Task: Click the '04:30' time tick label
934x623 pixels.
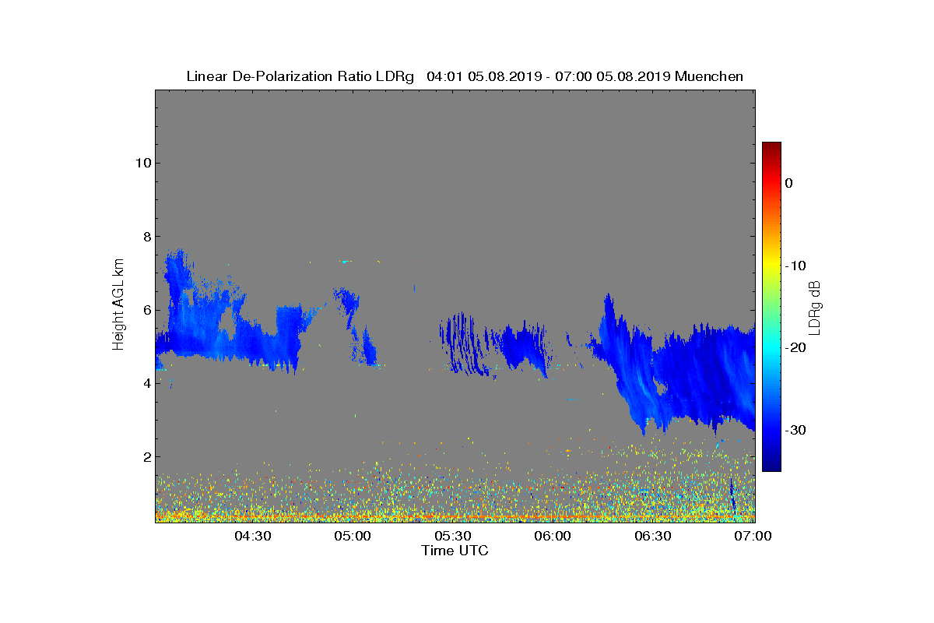Action: (252, 536)
